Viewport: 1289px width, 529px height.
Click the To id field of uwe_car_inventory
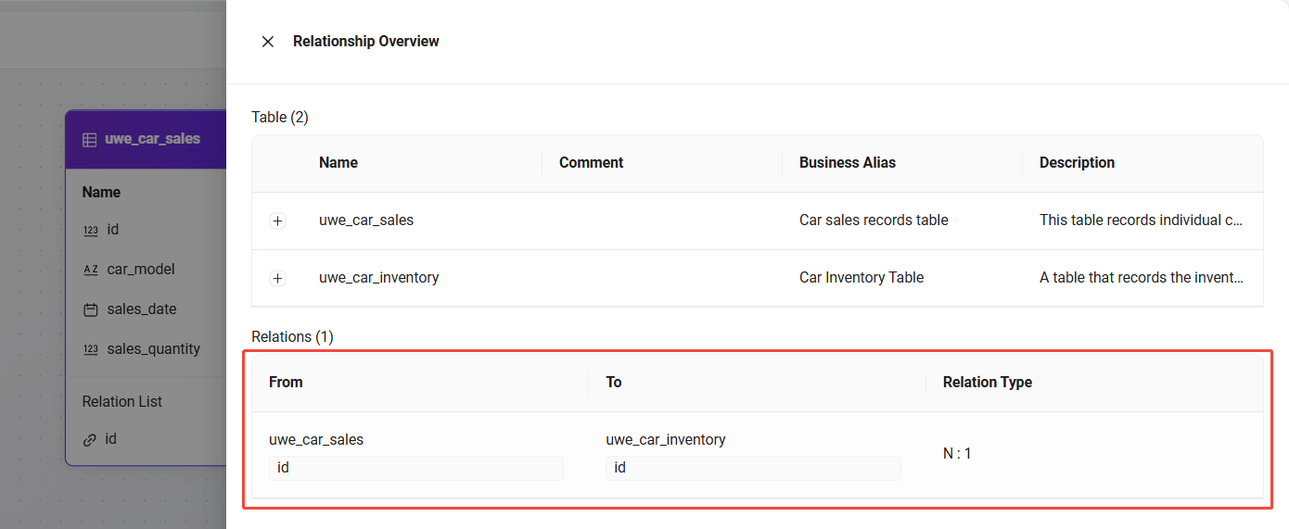click(752, 468)
